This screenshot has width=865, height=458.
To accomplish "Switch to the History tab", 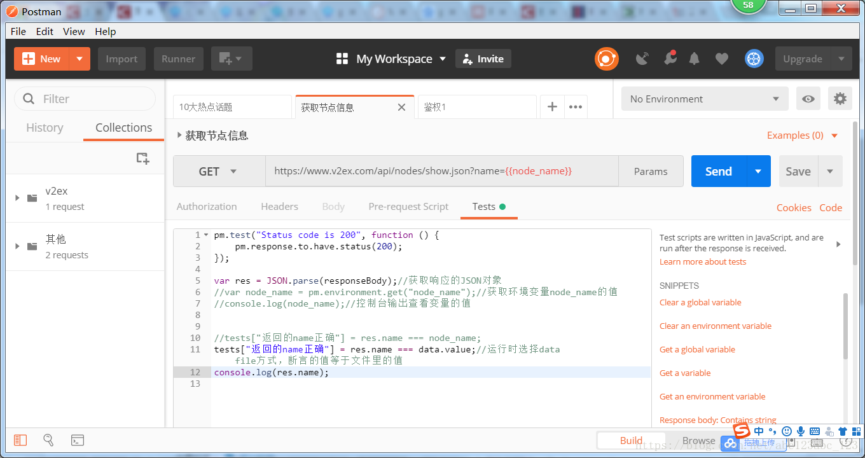I will click(x=45, y=127).
